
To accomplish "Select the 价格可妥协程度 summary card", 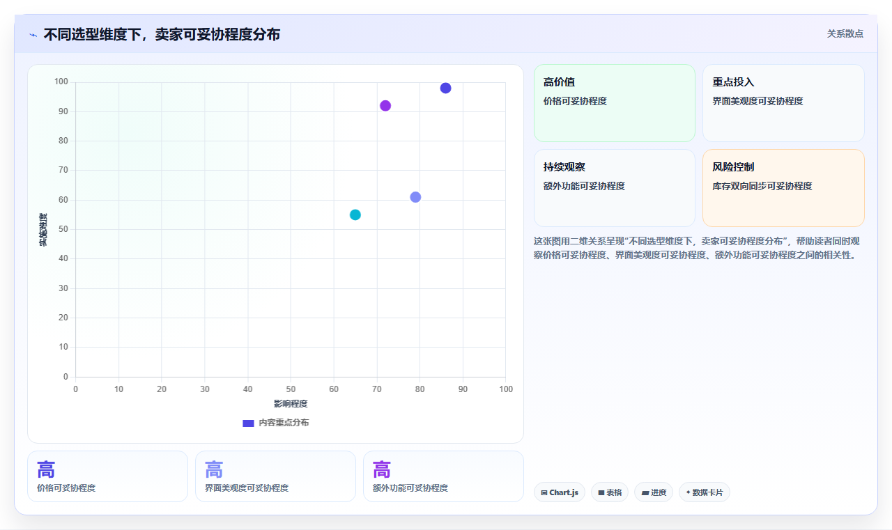I will [x=107, y=476].
